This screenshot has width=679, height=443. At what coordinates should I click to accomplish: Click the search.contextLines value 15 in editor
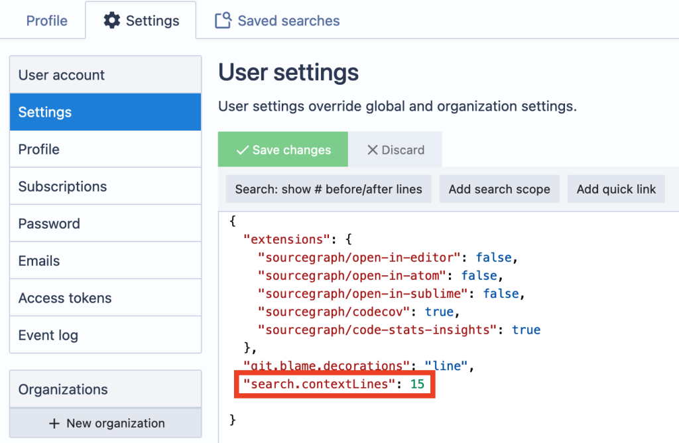(x=417, y=383)
